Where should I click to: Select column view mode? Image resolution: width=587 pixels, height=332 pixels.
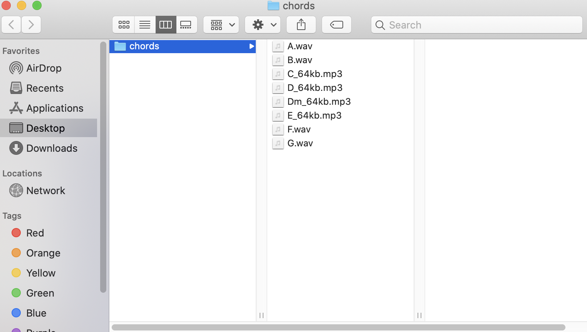166,24
